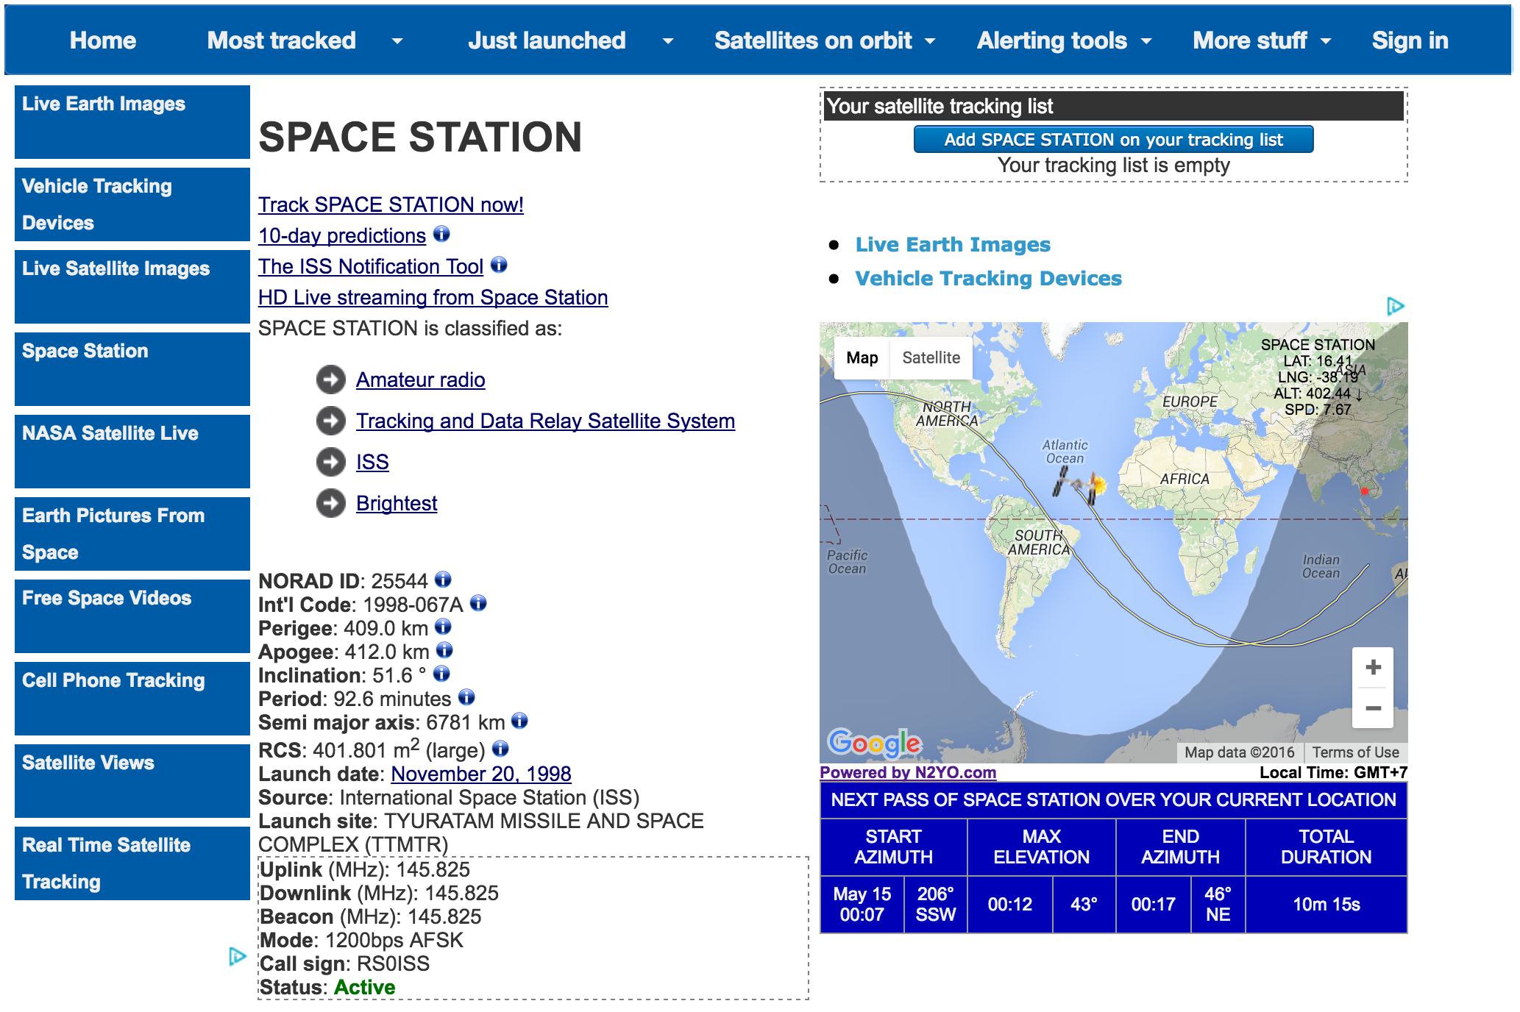Viewport: 1520px width, 1012px height.
Task: Open HD Live streaming from Space Station
Action: [x=433, y=297]
